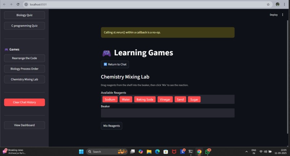Open Wi-Fi network settings
Image resolution: width=290 pixels, height=156 pixels.
tap(261, 152)
